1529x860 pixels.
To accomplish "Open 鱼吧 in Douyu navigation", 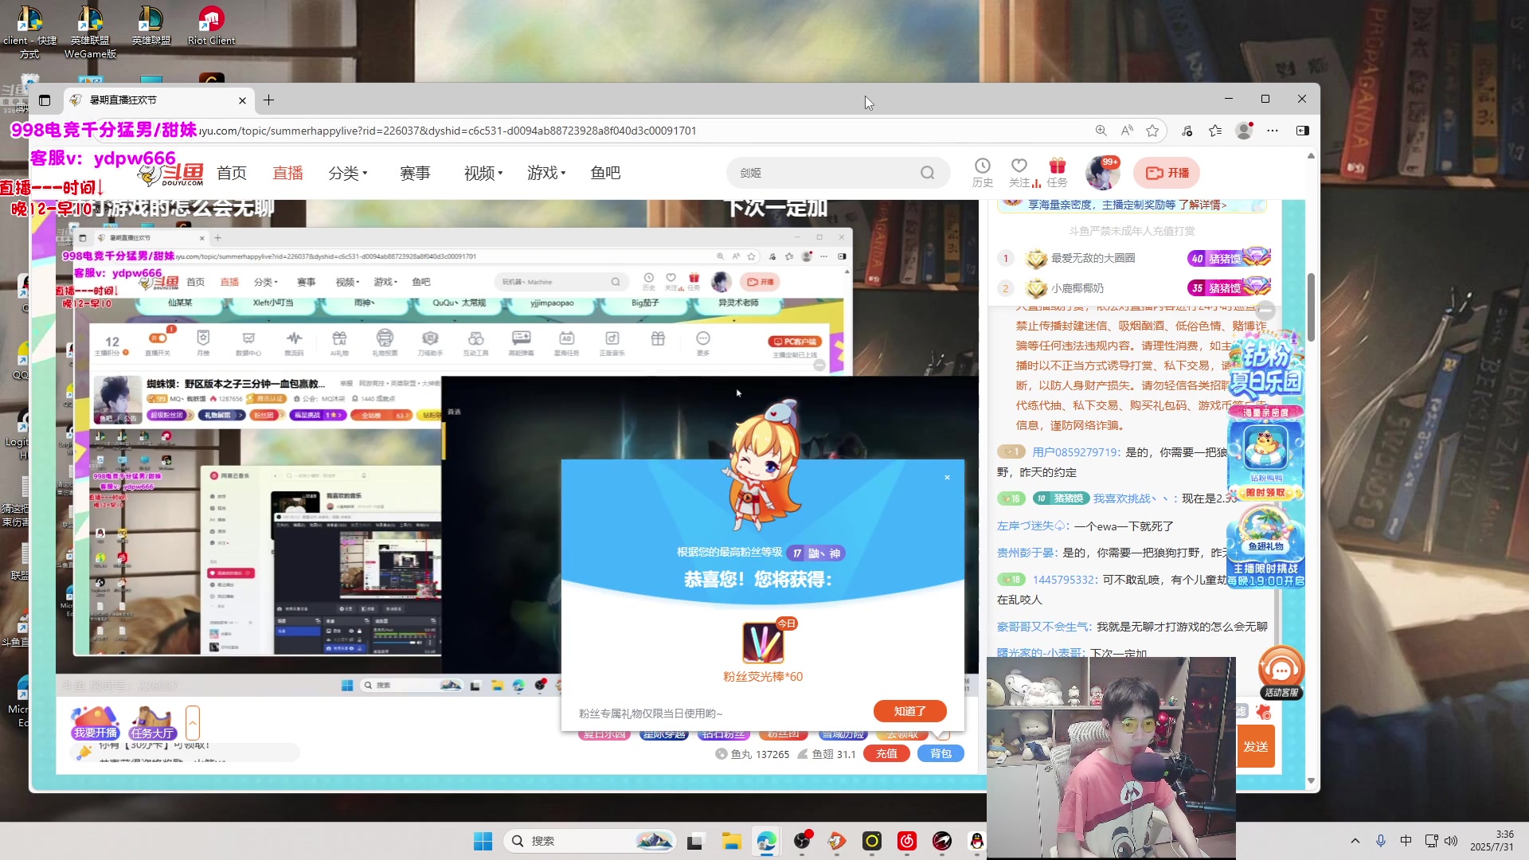I will (x=605, y=173).
